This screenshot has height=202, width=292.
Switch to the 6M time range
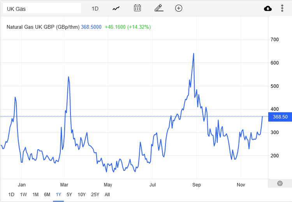[x=47, y=195]
